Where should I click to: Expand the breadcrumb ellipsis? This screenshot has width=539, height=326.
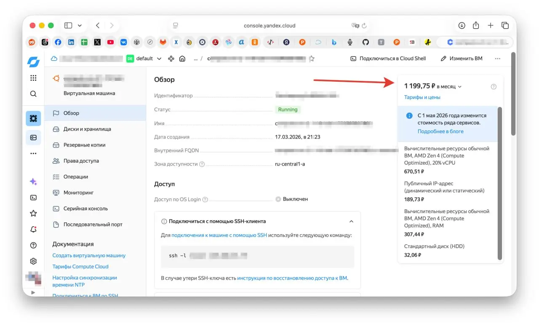[195, 59]
